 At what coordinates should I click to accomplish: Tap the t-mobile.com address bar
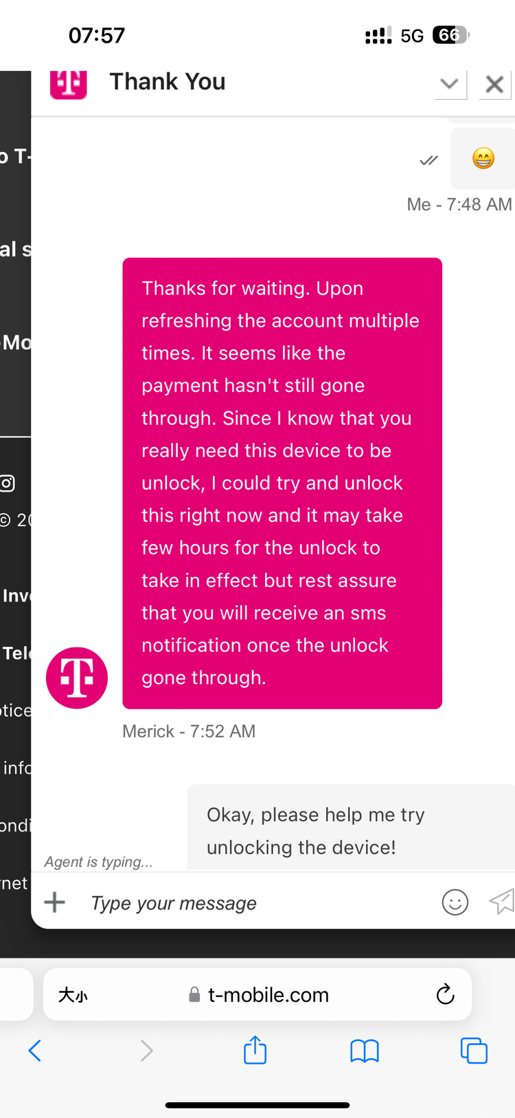click(257, 994)
